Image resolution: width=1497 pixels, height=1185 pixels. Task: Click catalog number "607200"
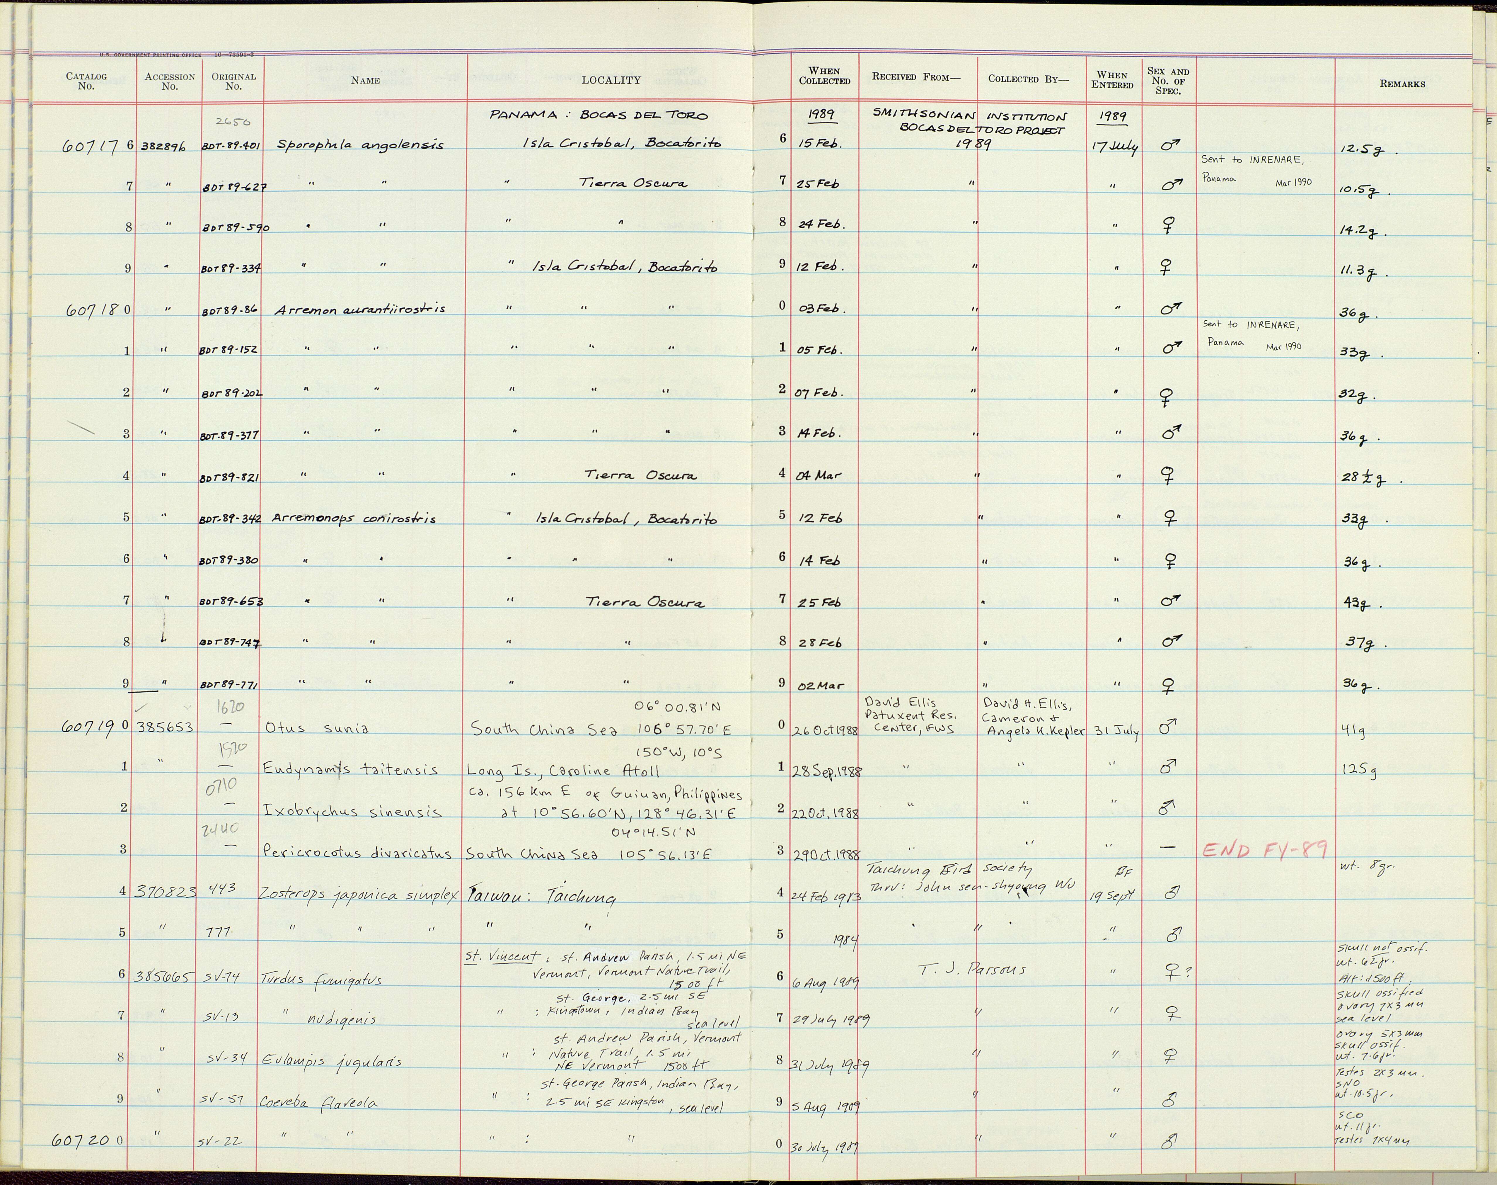click(89, 1141)
